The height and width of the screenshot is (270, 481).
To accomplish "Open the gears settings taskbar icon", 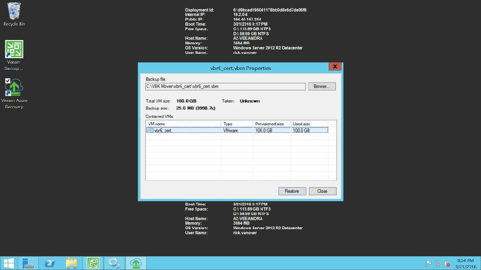I will click(114, 263).
